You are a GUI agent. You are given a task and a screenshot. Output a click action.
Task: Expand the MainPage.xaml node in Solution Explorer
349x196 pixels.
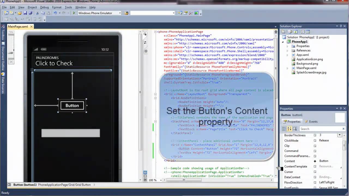click(x=287, y=68)
